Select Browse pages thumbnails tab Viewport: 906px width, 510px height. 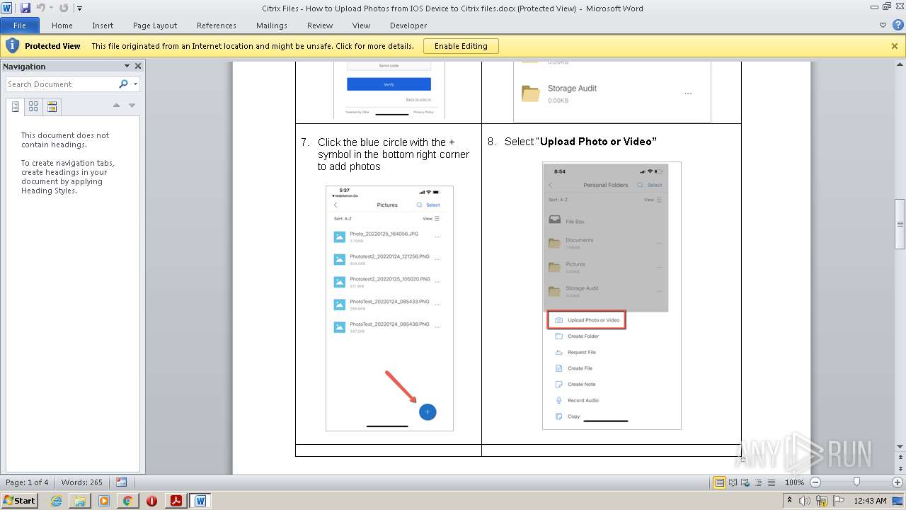[x=33, y=107]
